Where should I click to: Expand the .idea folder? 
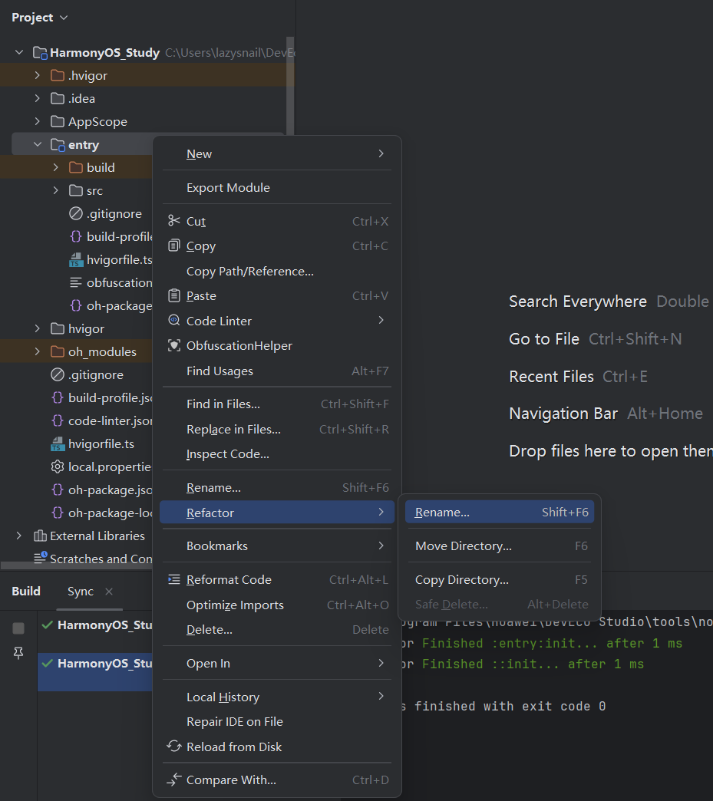tap(38, 99)
